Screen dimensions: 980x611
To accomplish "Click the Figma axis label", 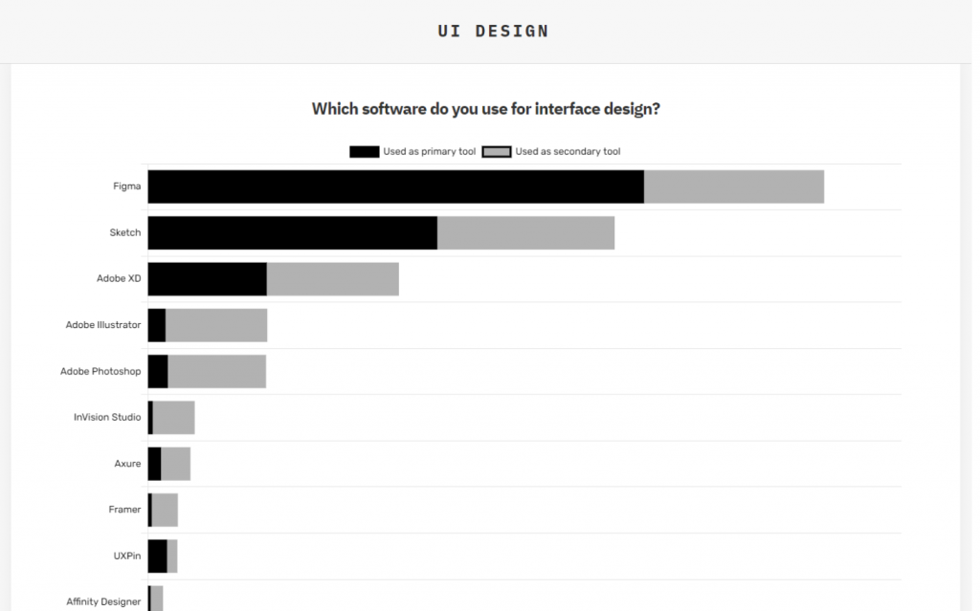I will click(x=127, y=186).
